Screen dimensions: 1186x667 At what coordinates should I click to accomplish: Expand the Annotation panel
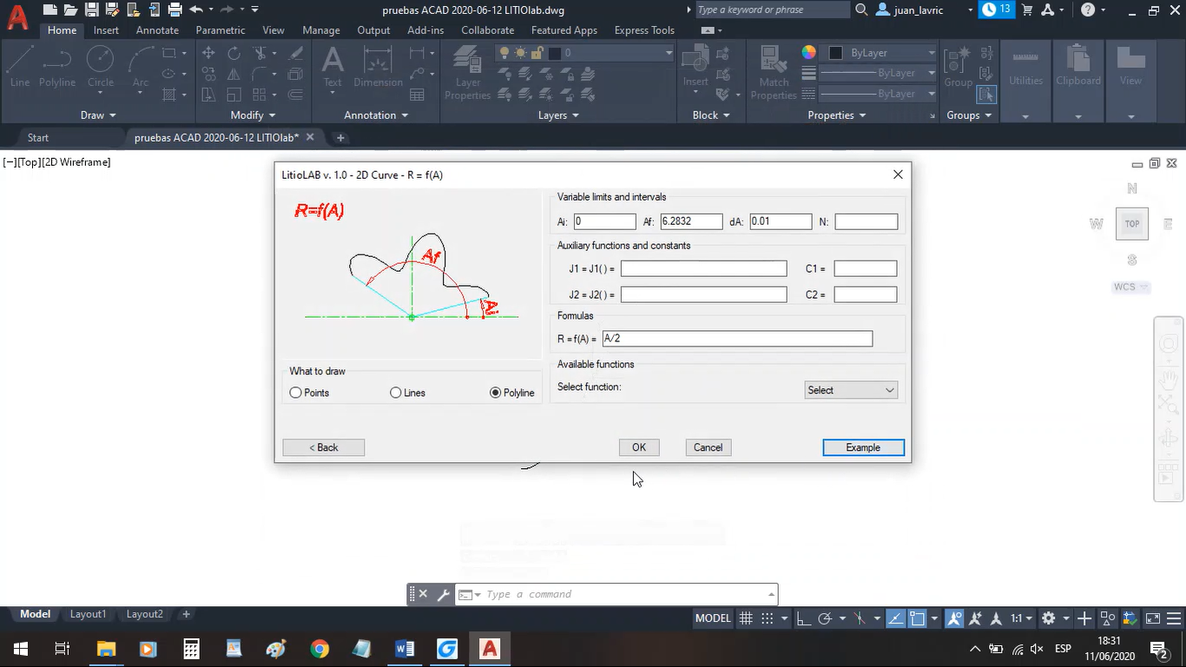pos(376,115)
